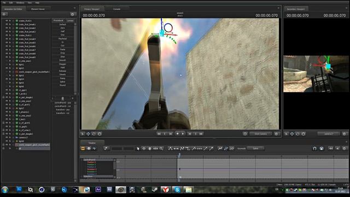Screen dimensions: 350x197
Task: Jump to last frame of the shot
Action: [x=201, y=134]
